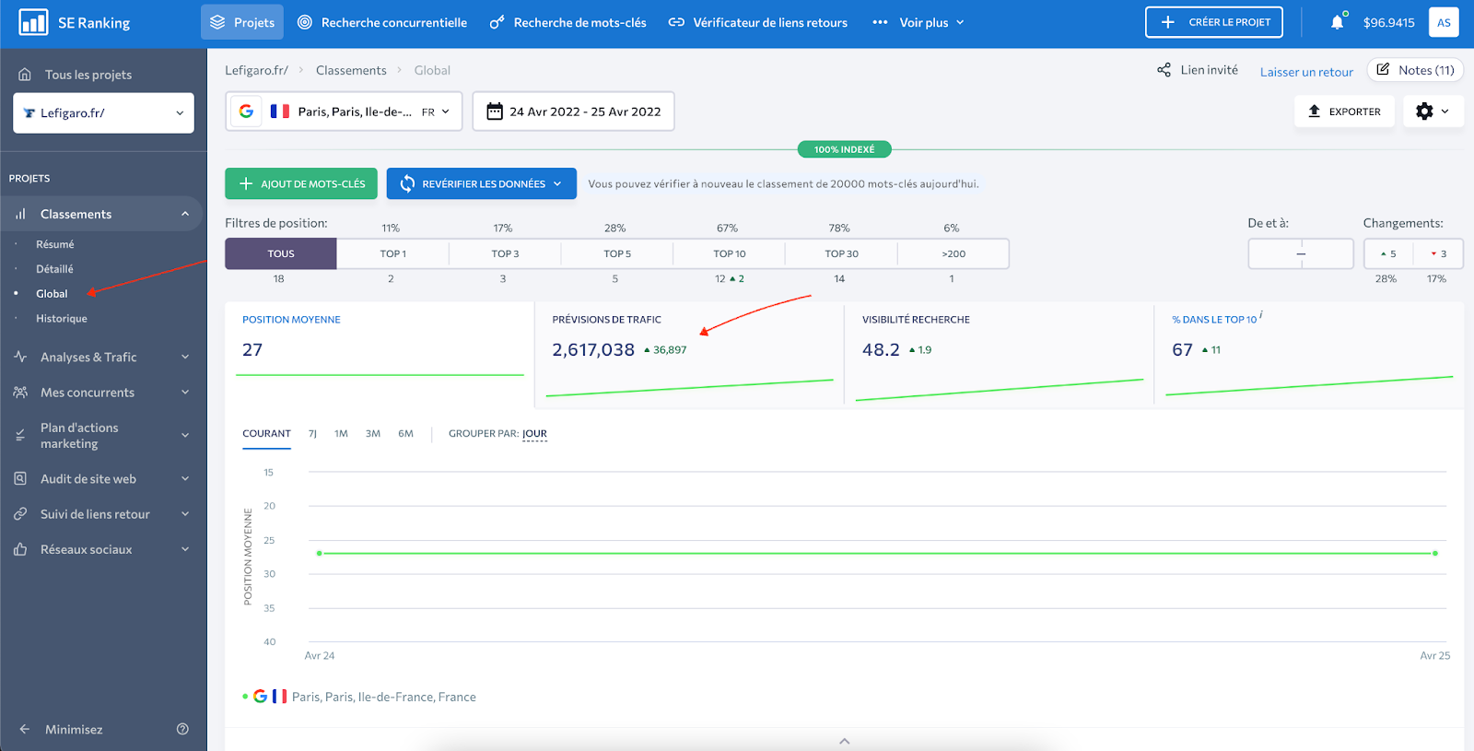Click the French flag in location selector
The height and width of the screenshot is (751, 1474).
pyautogui.click(x=280, y=111)
